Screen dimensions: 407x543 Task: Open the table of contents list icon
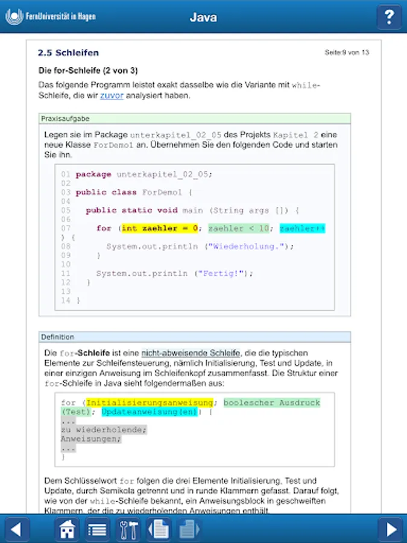(97, 529)
